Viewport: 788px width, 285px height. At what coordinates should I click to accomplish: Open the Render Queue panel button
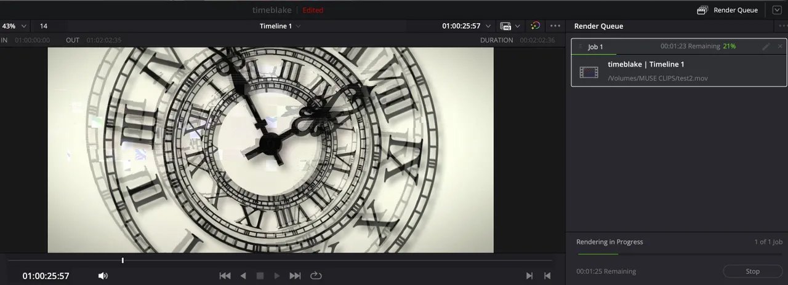click(727, 10)
